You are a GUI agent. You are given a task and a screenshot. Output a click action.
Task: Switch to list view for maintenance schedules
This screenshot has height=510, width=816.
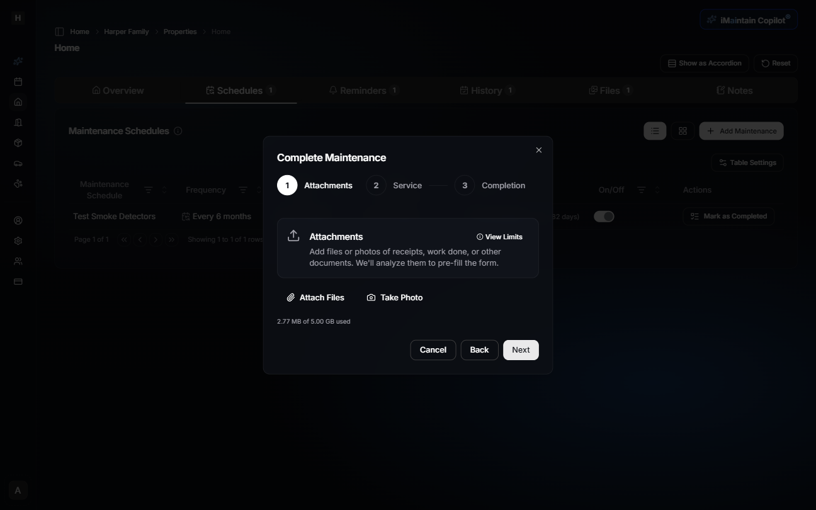pyautogui.click(x=654, y=130)
